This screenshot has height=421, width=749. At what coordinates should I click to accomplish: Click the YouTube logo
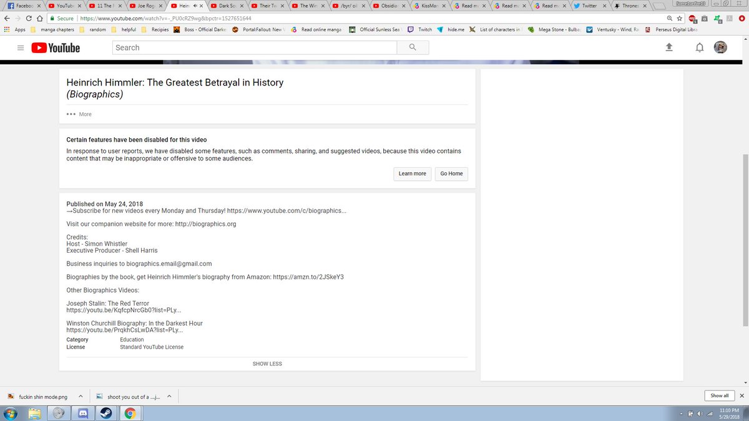pyautogui.click(x=56, y=47)
